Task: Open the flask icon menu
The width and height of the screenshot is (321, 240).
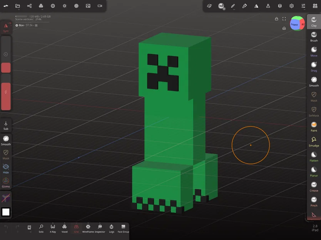Action: click(x=268, y=6)
